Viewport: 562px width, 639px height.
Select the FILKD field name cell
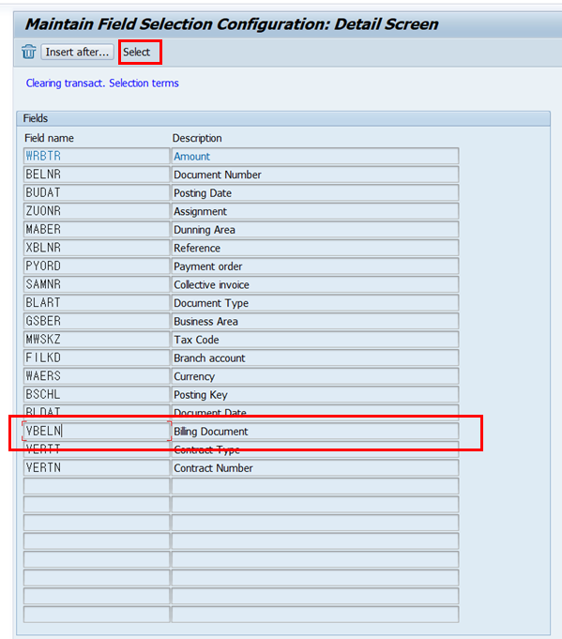pyautogui.click(x=97, y=358)
